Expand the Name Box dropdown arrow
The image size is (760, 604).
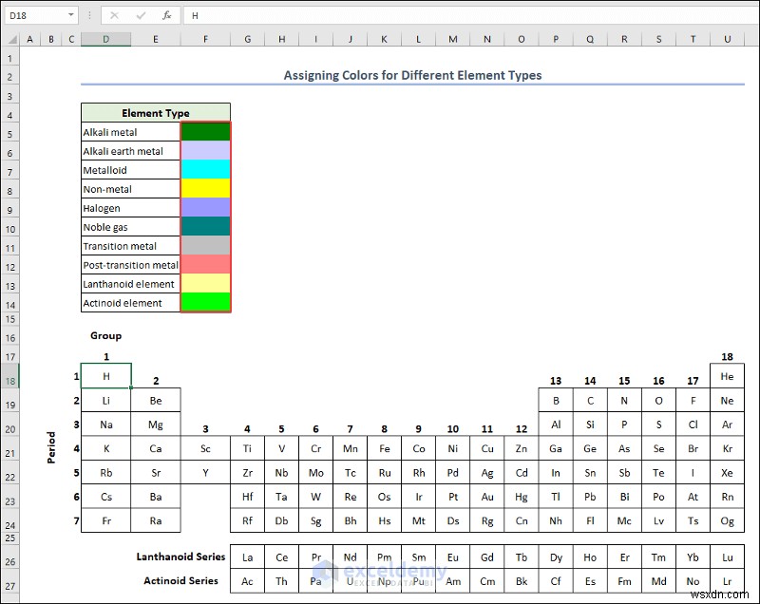point(70,15)
